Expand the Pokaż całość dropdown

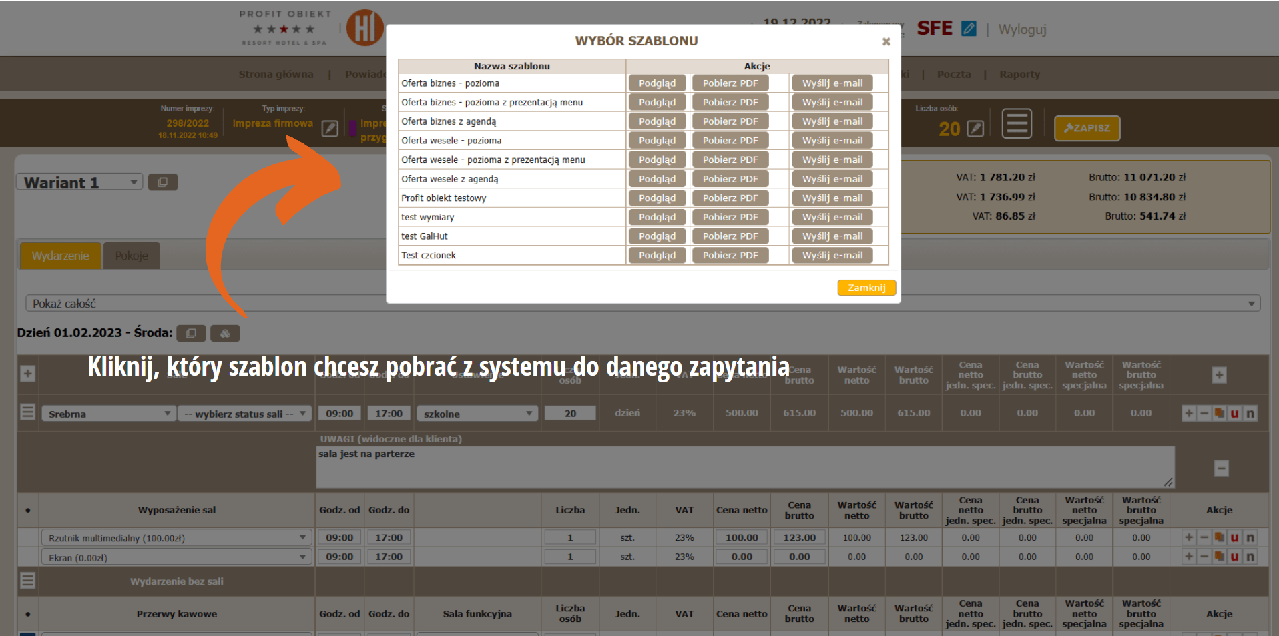point(643,304)
